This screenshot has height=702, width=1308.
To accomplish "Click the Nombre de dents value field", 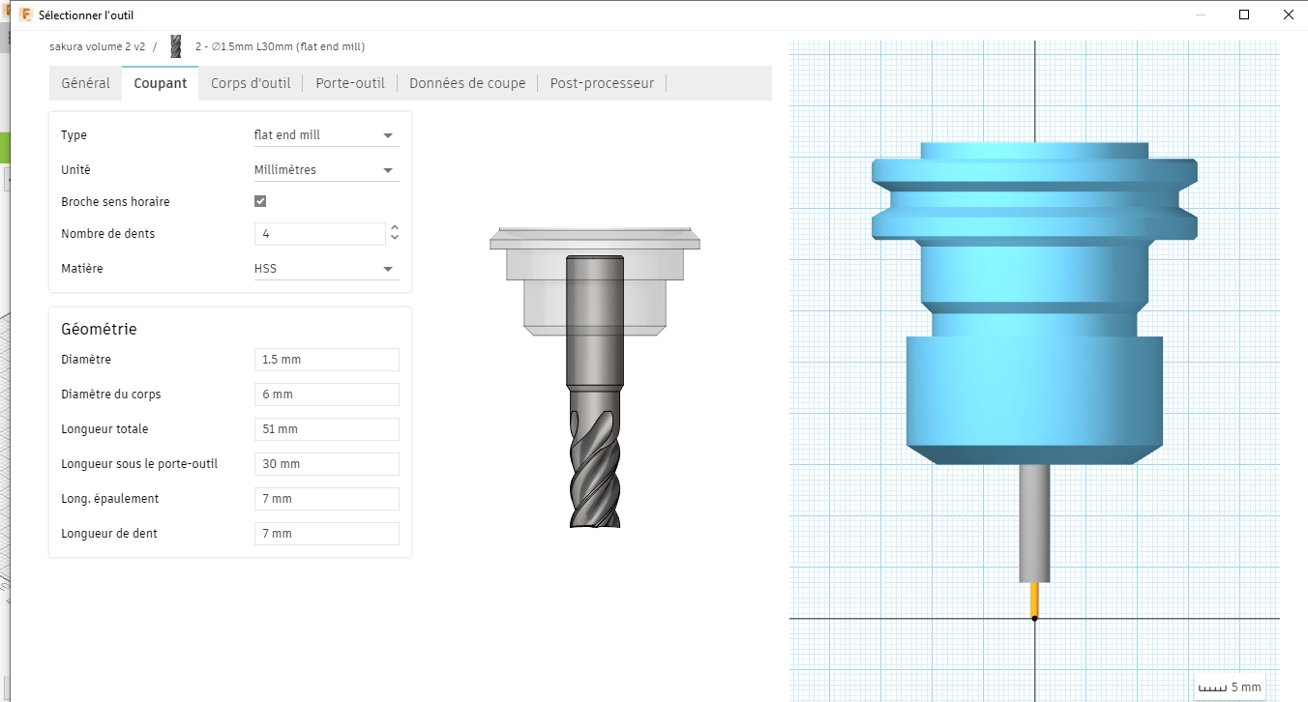I will [x=320, y=234].
